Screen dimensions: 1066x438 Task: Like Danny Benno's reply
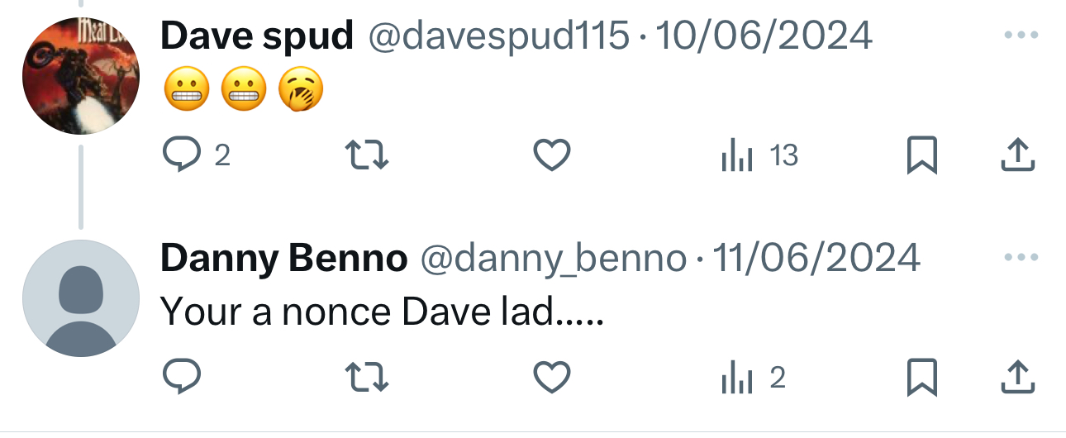(551, 378)
